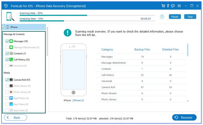This screenshot has width=203, height=125.
Task: Toggle the App Videos (0) checkbox
Action: [7, 104]
